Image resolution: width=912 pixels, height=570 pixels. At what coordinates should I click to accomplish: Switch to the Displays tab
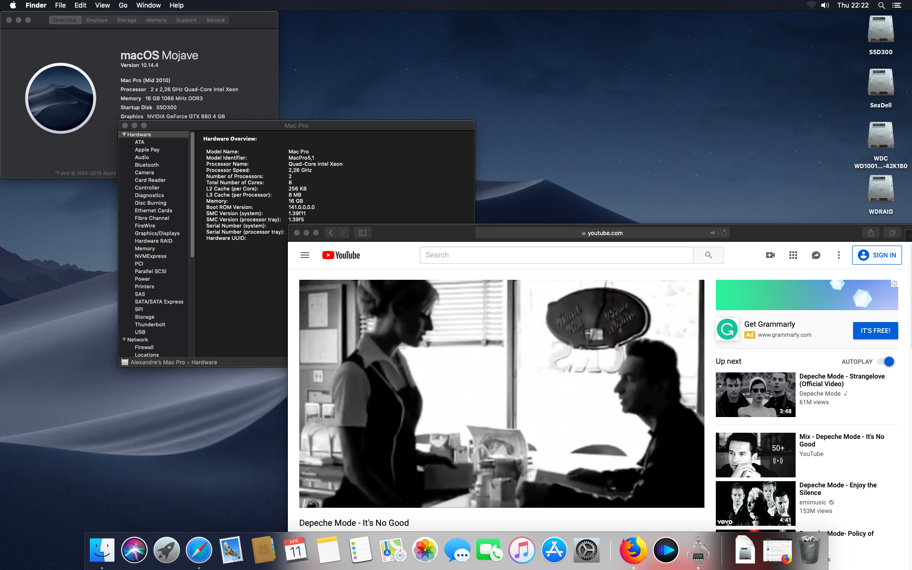coord(97,20)
